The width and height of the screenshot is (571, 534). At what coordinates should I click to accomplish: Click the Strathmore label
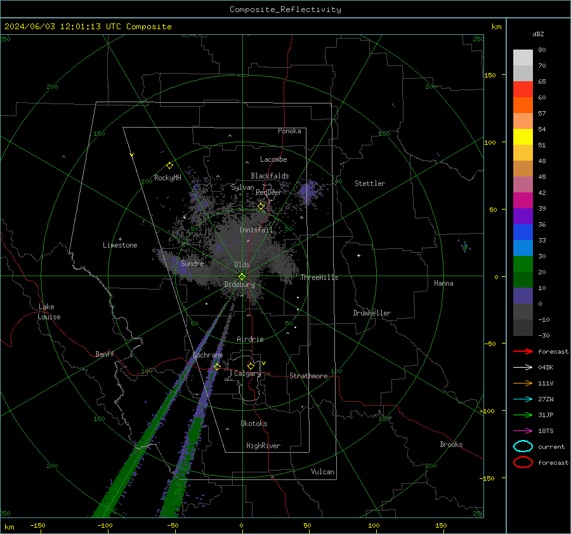pyautogui.click(x=308, y=376)
